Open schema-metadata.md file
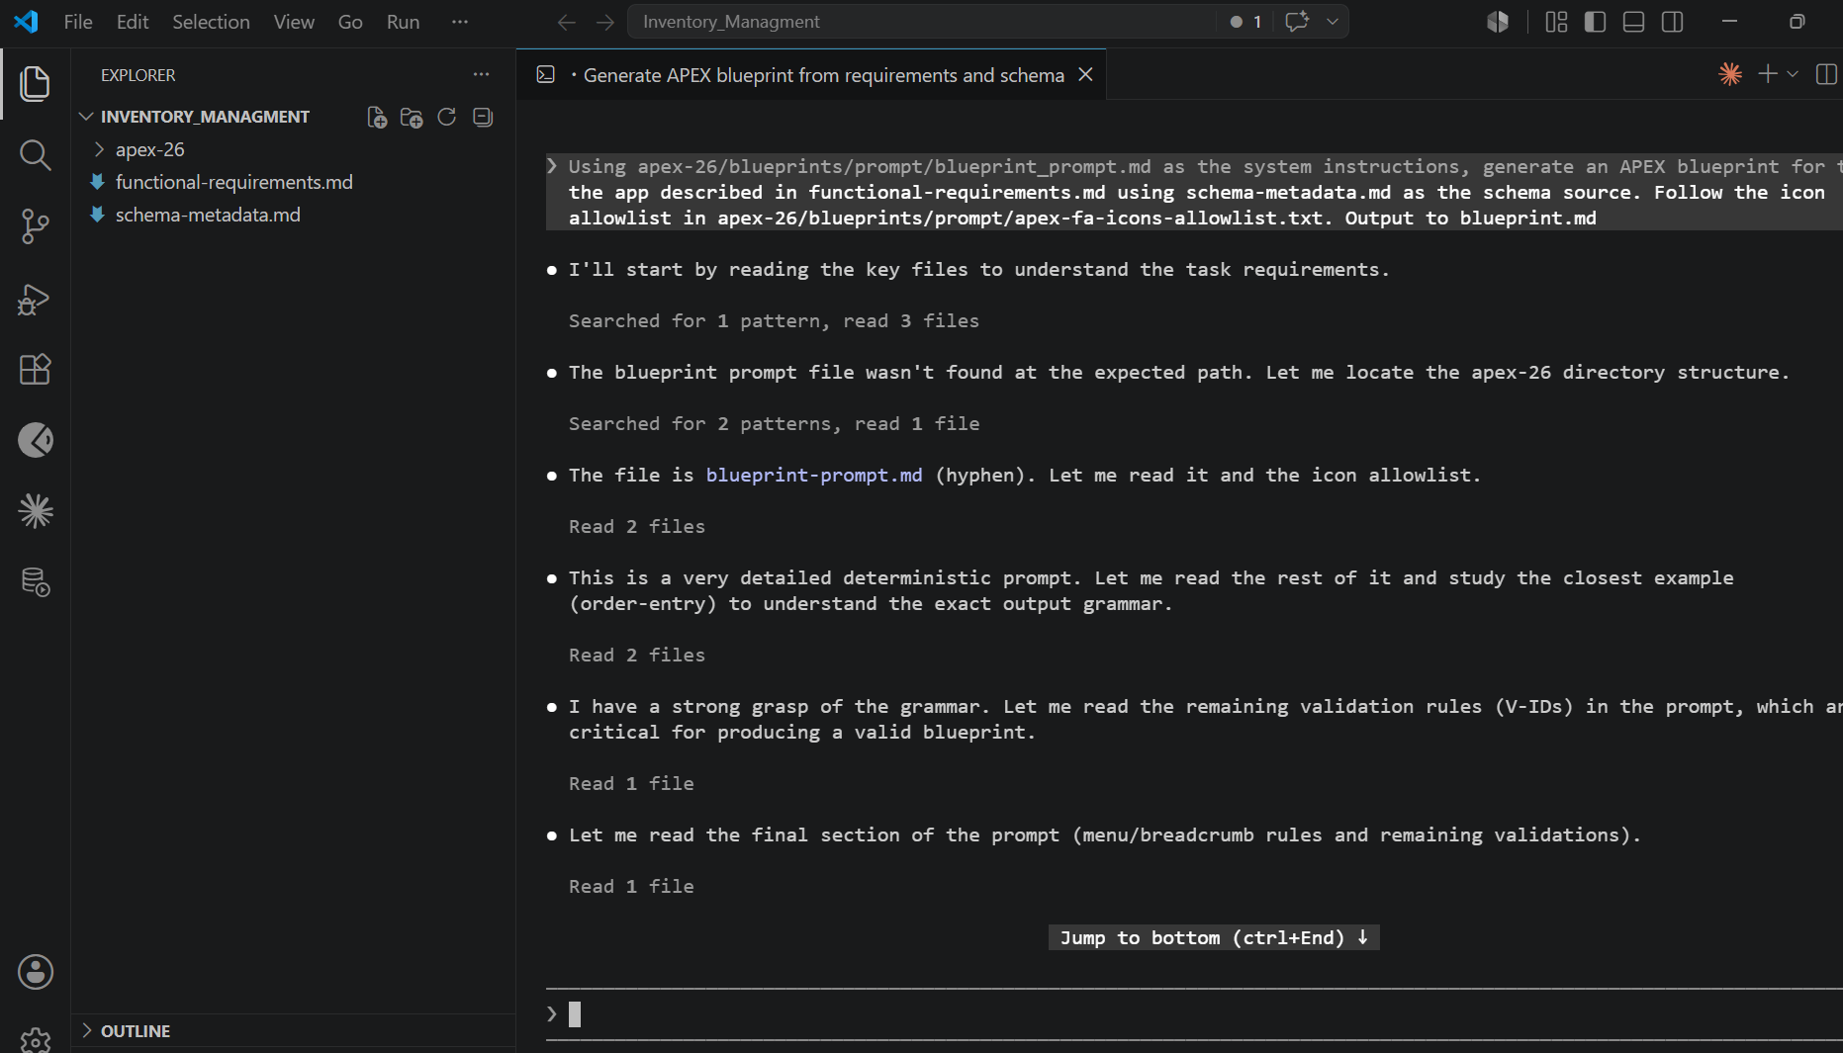Image resolution: width=1843 pixels, height=1053 pixels. pyautogui.click(x=208, y=215)
